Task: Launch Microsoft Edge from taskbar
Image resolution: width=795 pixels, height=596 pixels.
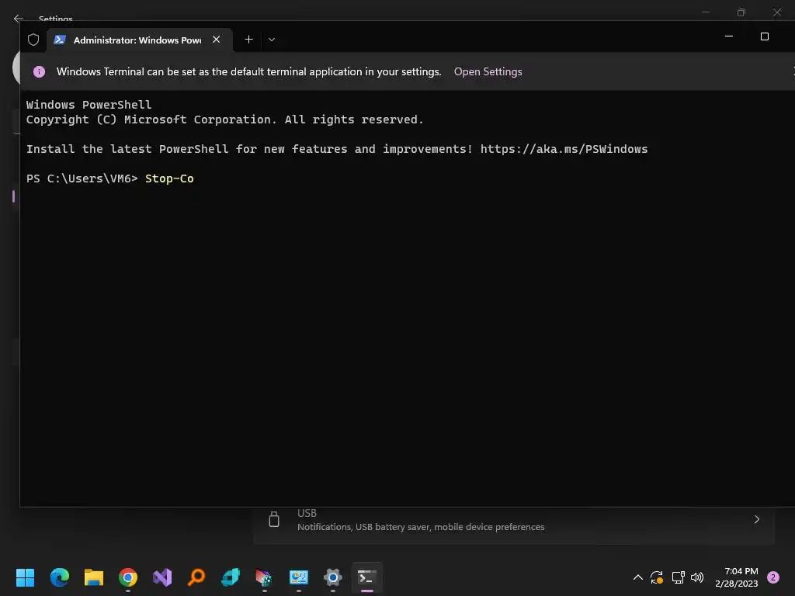Action: pos(59,577)
